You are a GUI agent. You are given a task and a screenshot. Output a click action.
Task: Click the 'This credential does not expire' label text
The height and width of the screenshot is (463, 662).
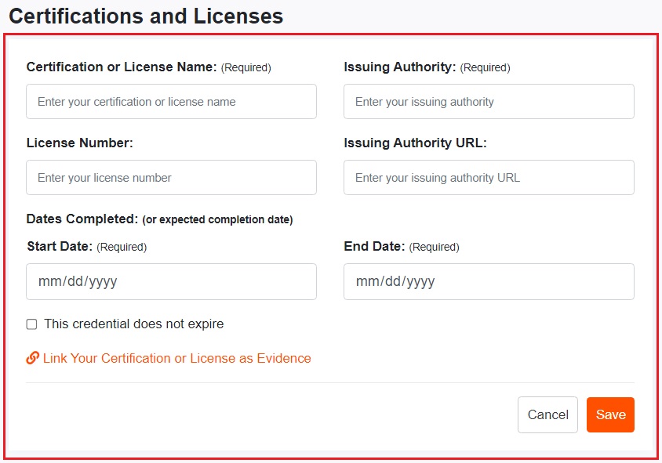[x=133, y=324]
